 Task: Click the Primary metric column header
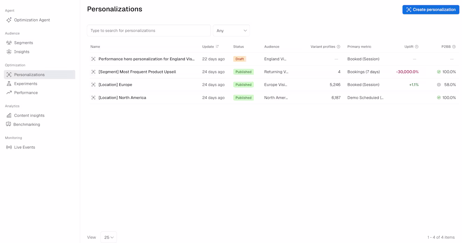coord(359,47)
